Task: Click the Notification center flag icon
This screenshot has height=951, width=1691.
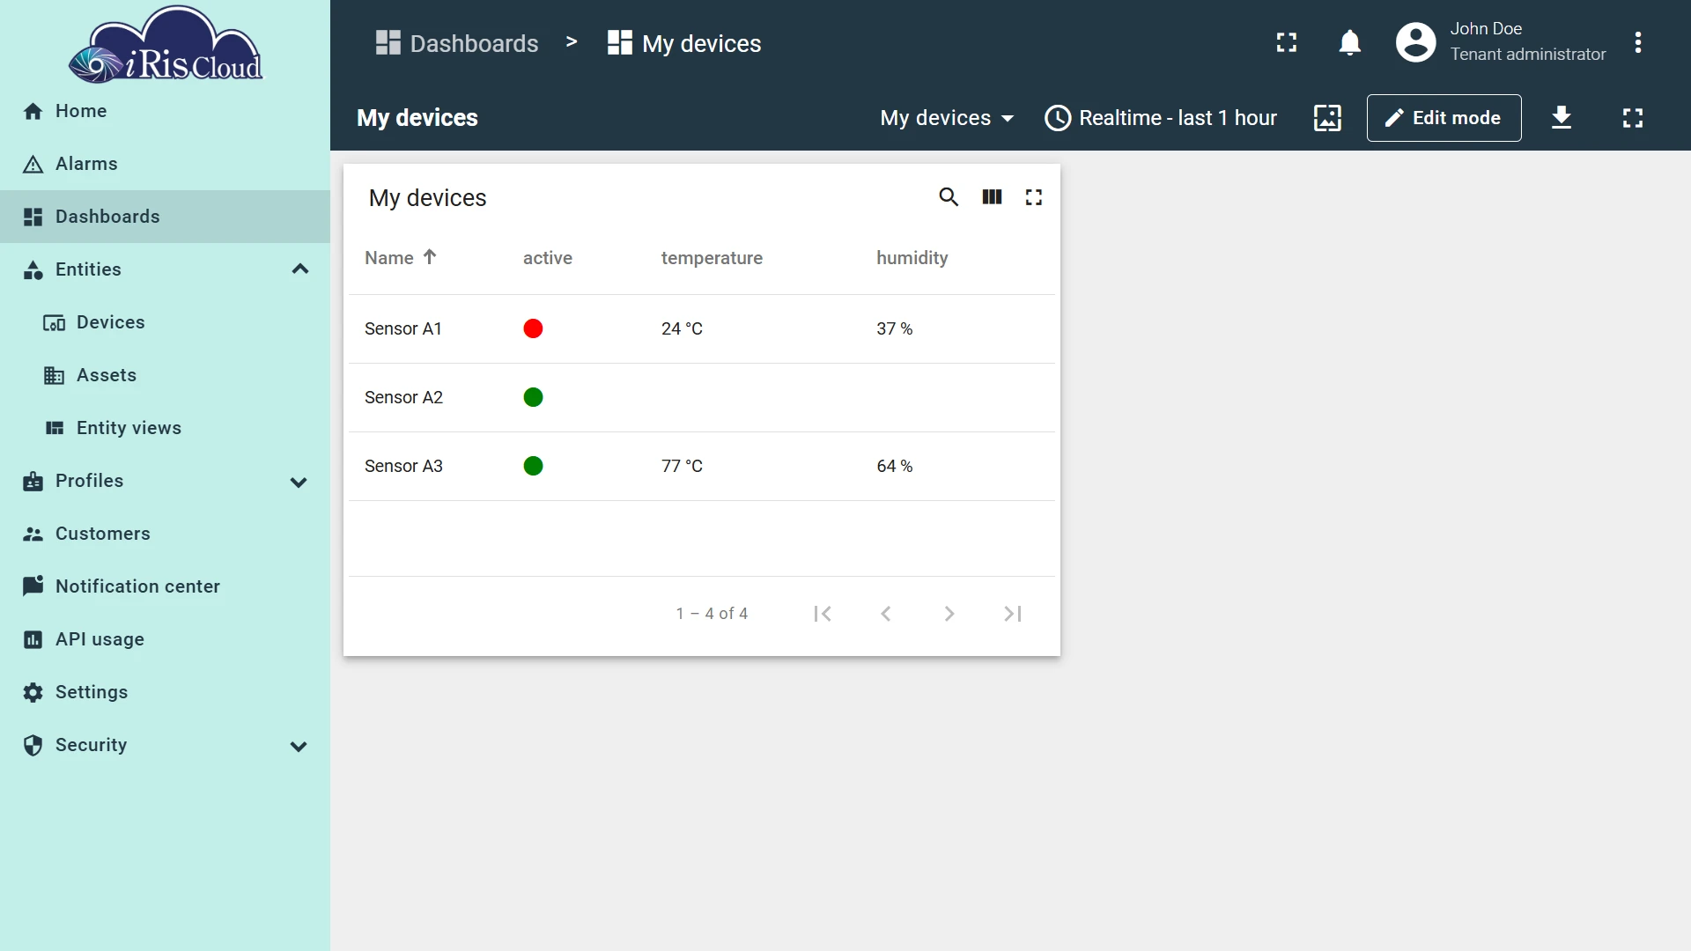Action: coord(33,586)
